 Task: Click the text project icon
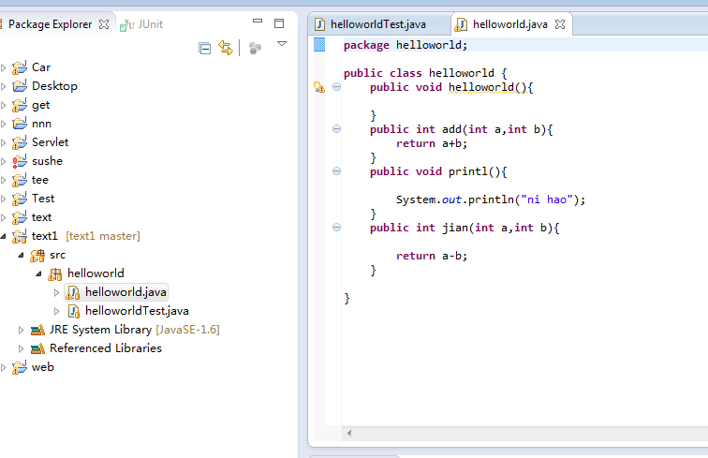click(20, 217)
